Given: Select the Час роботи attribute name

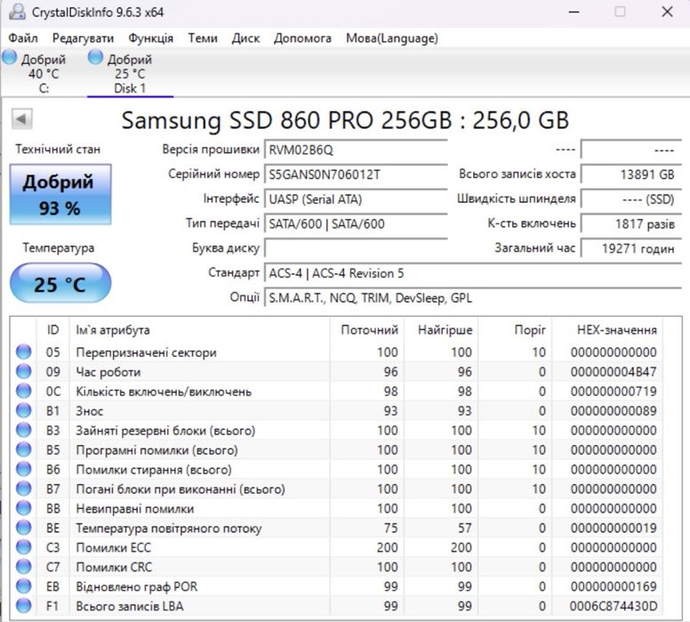Looking at the screenshot, I should [108, 372].
